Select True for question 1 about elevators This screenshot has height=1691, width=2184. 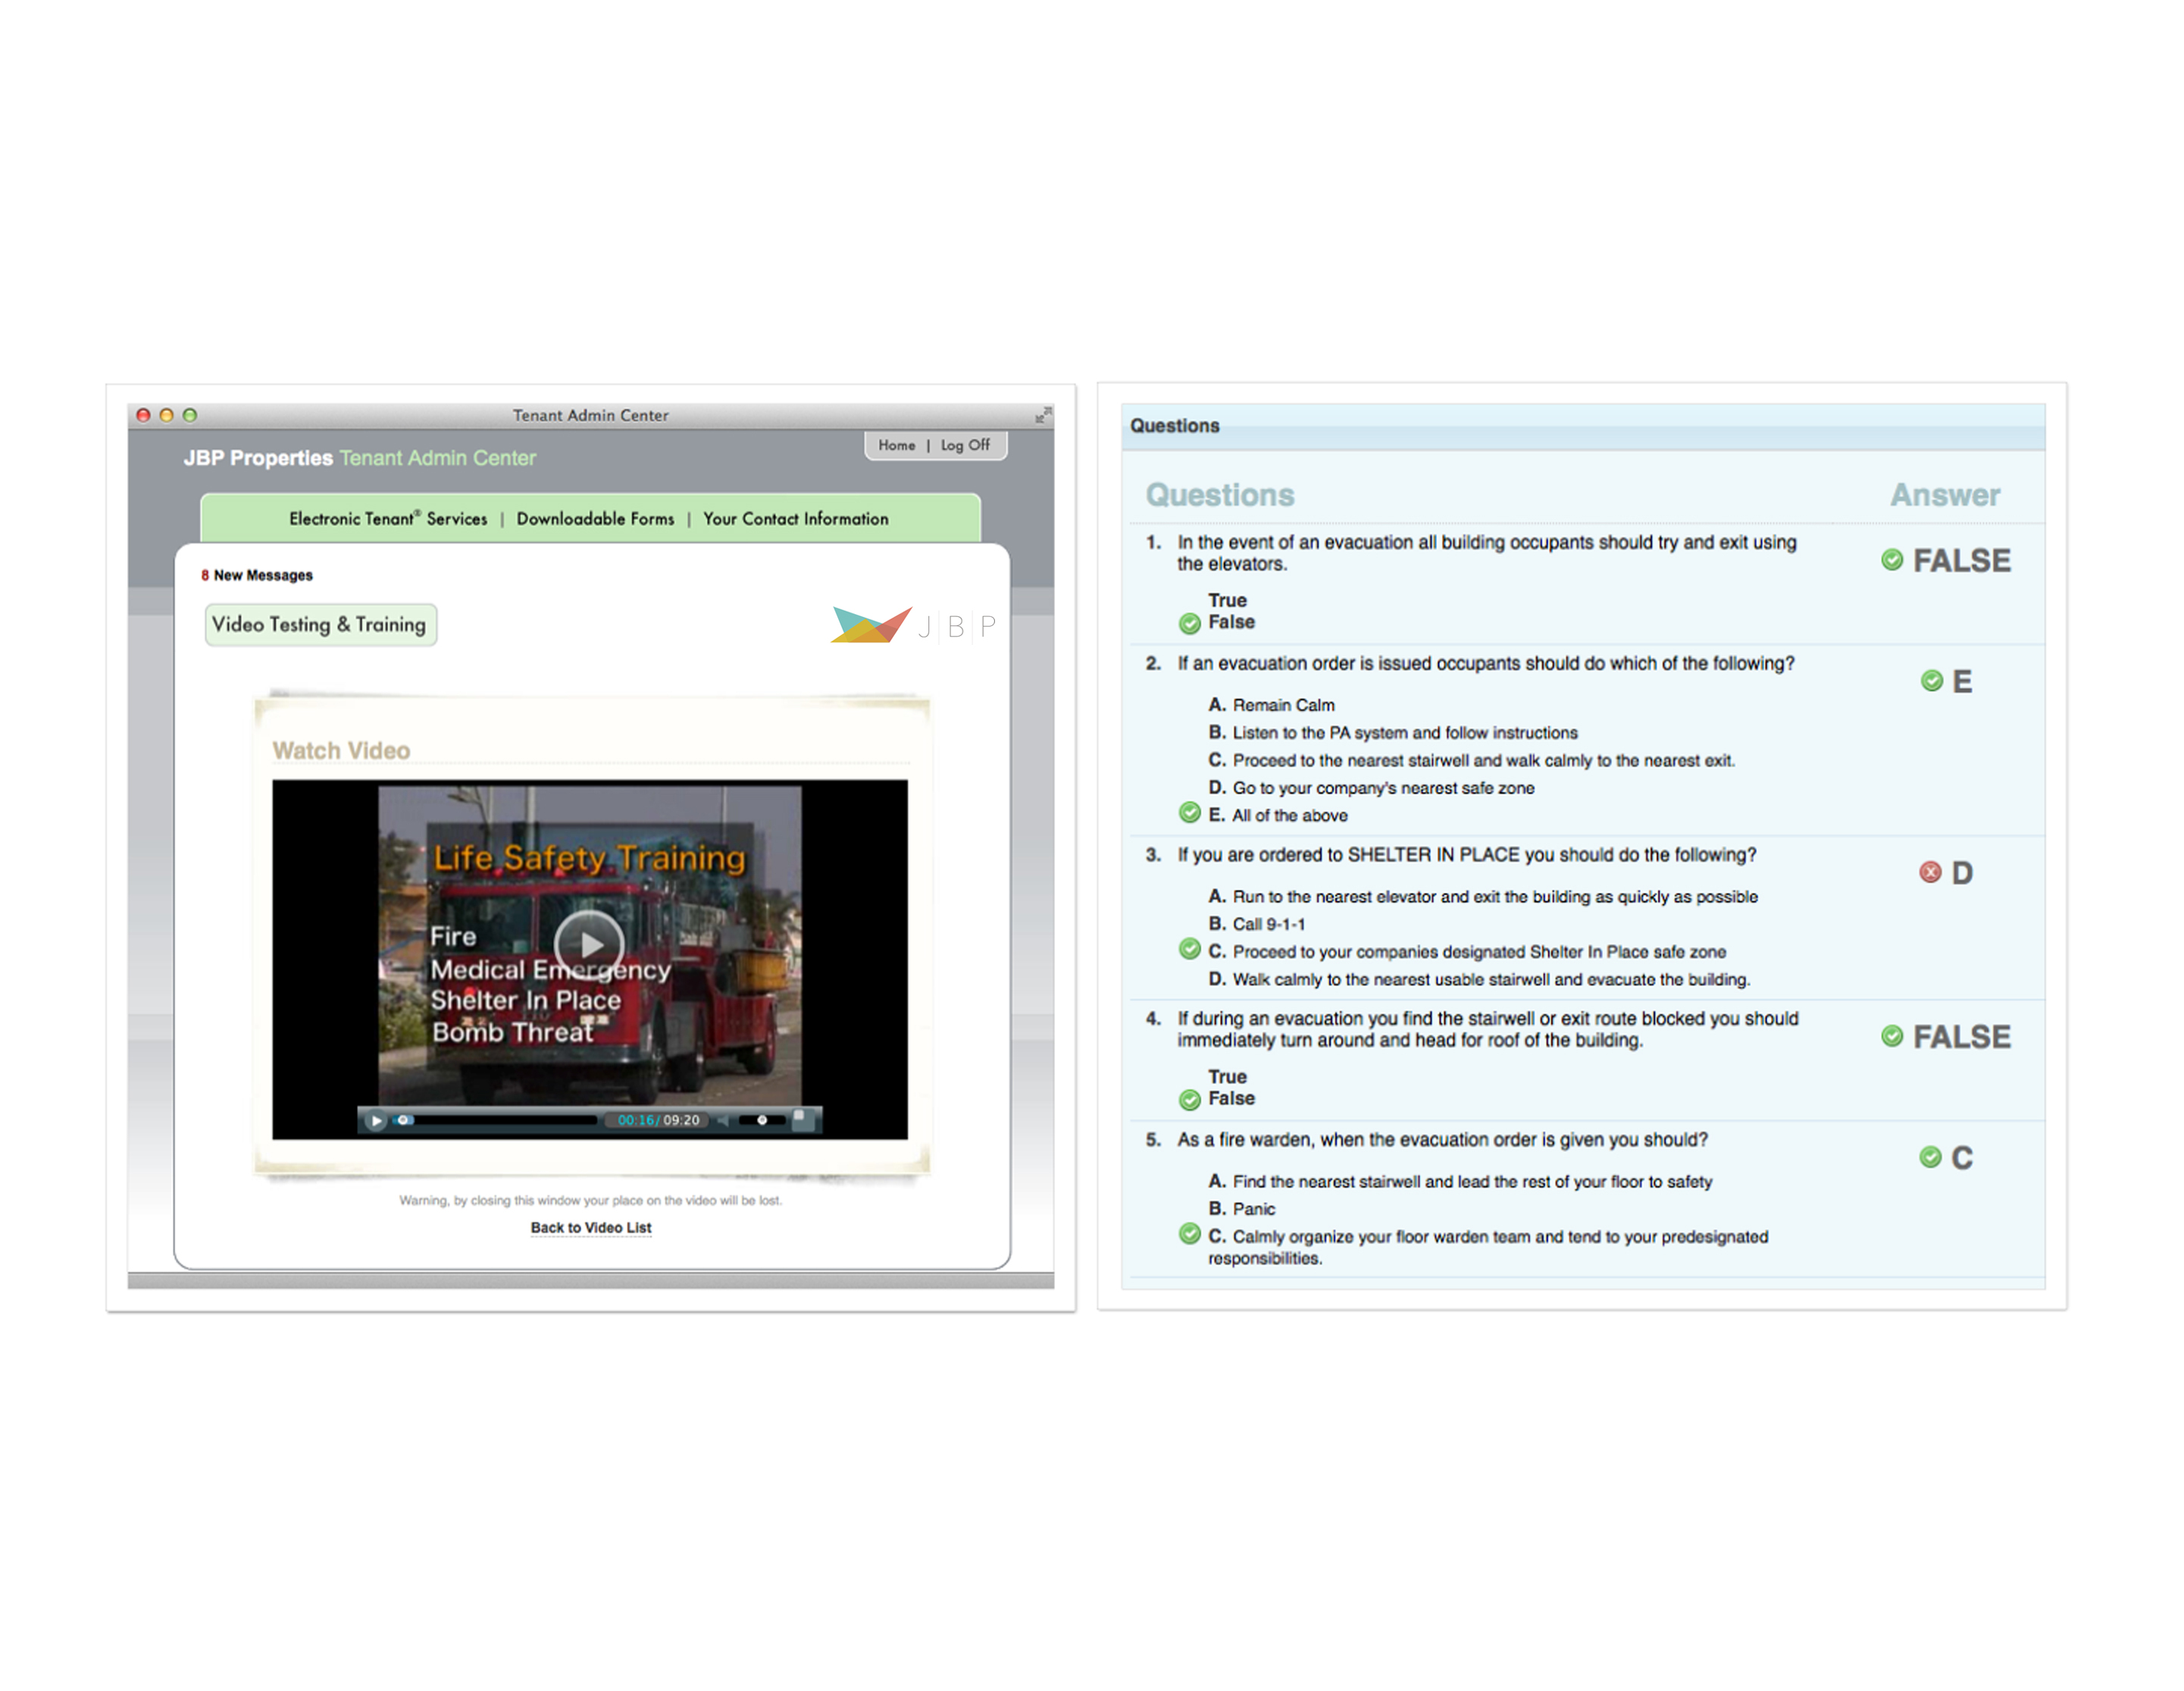pyautogui.click(x=1227, y=600)
